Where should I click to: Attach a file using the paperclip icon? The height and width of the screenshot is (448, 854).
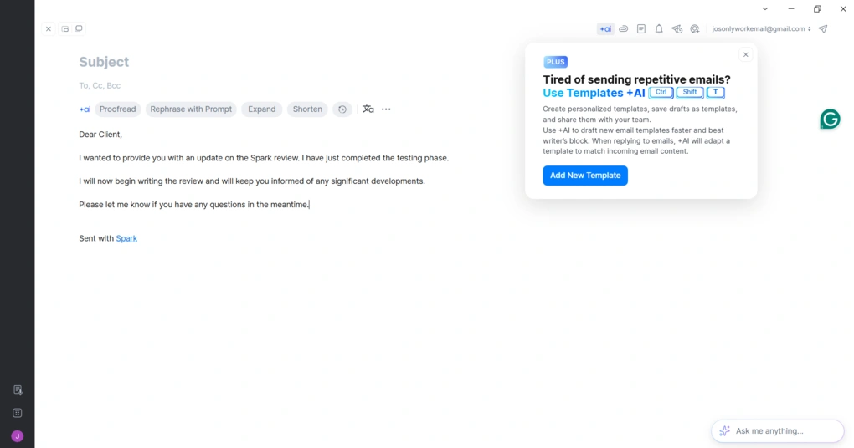[x=624, y=28]
